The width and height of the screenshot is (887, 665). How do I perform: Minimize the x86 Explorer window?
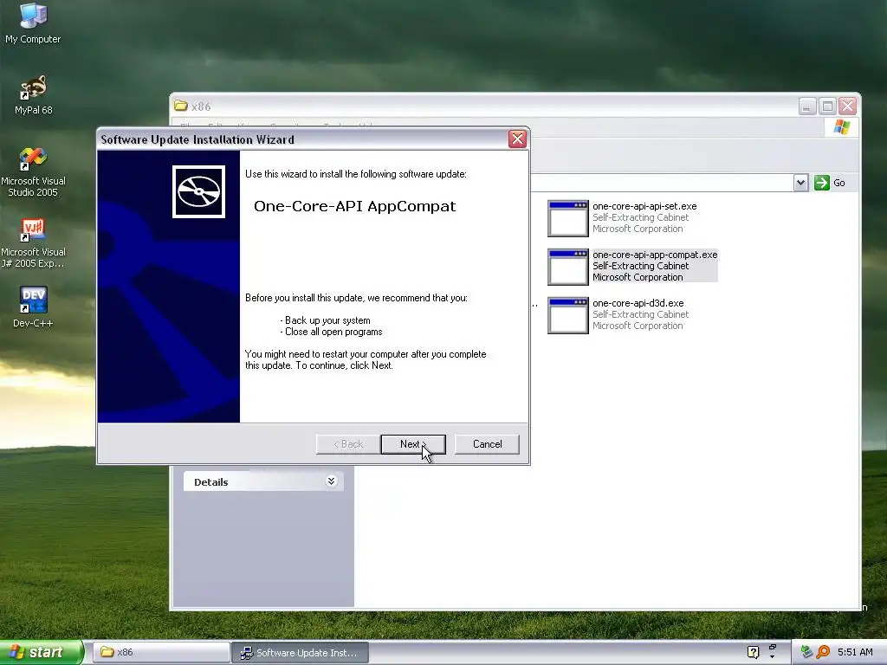point(807,106)
